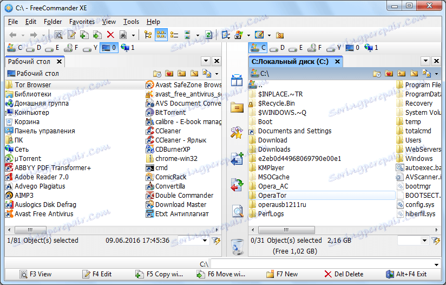Select drive D in the left panel drive bar
Viewport: 446px width, 285px height.
click(x=34, y=48)
